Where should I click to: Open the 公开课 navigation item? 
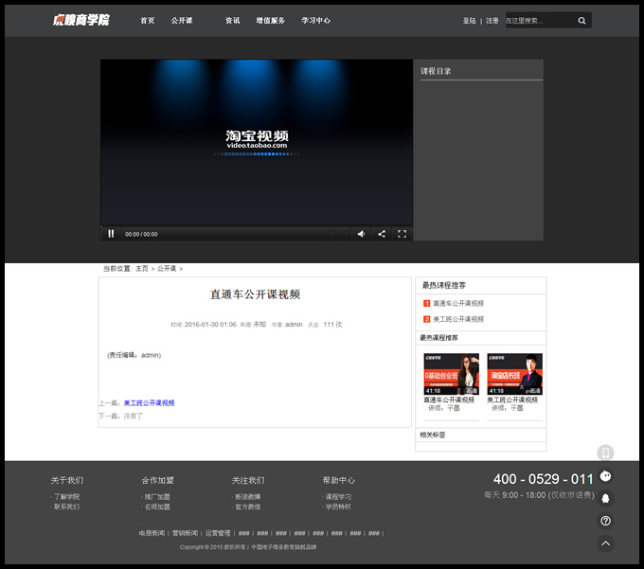click(182, 21)
